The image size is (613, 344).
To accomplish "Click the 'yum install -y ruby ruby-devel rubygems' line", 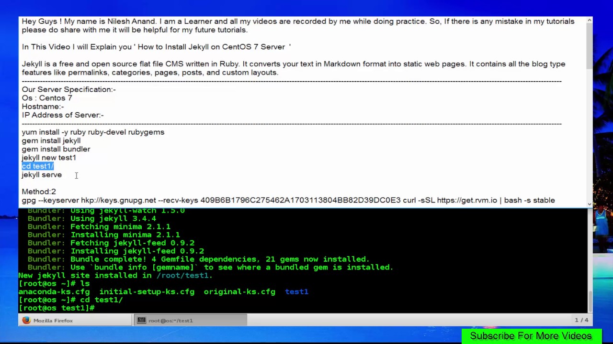I will point(93,132).
